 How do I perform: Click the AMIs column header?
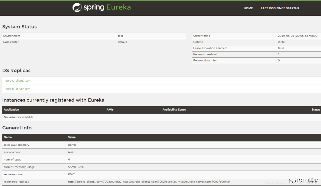click(110, 109)
